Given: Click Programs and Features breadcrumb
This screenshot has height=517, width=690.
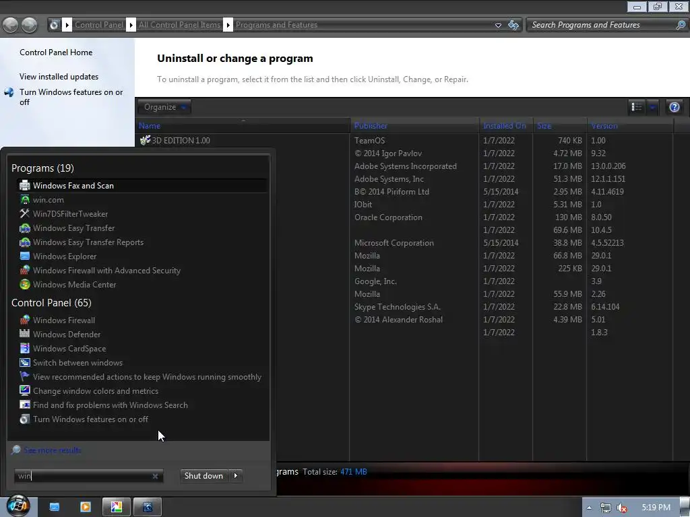Looking at the screenshot, I should point(276,25).
